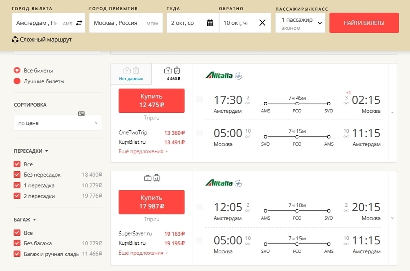Buy the ticket for 12 475 ₽
The width and height of the screenshot is (410, 271).
tap(151, 101)
